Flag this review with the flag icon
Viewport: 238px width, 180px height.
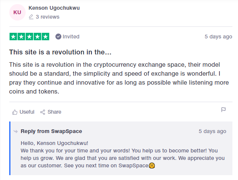[x=223, y=110]
